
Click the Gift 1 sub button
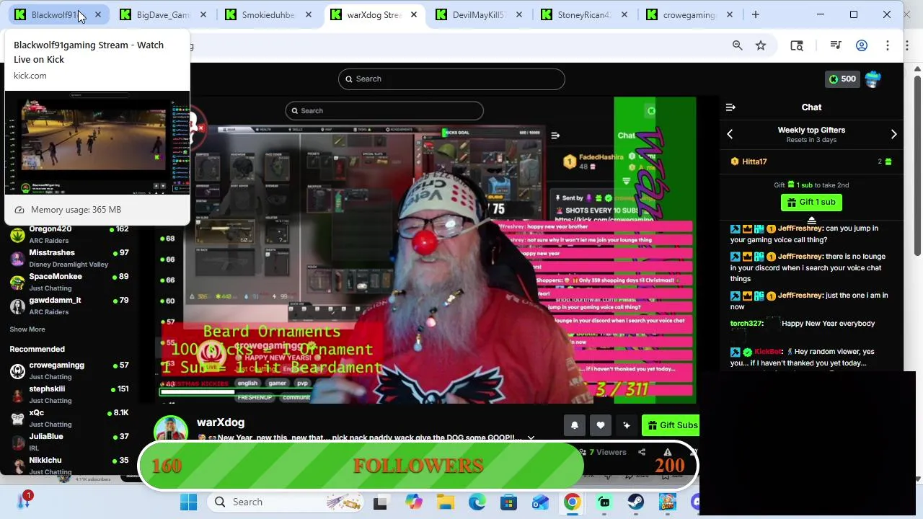[811, 203]
